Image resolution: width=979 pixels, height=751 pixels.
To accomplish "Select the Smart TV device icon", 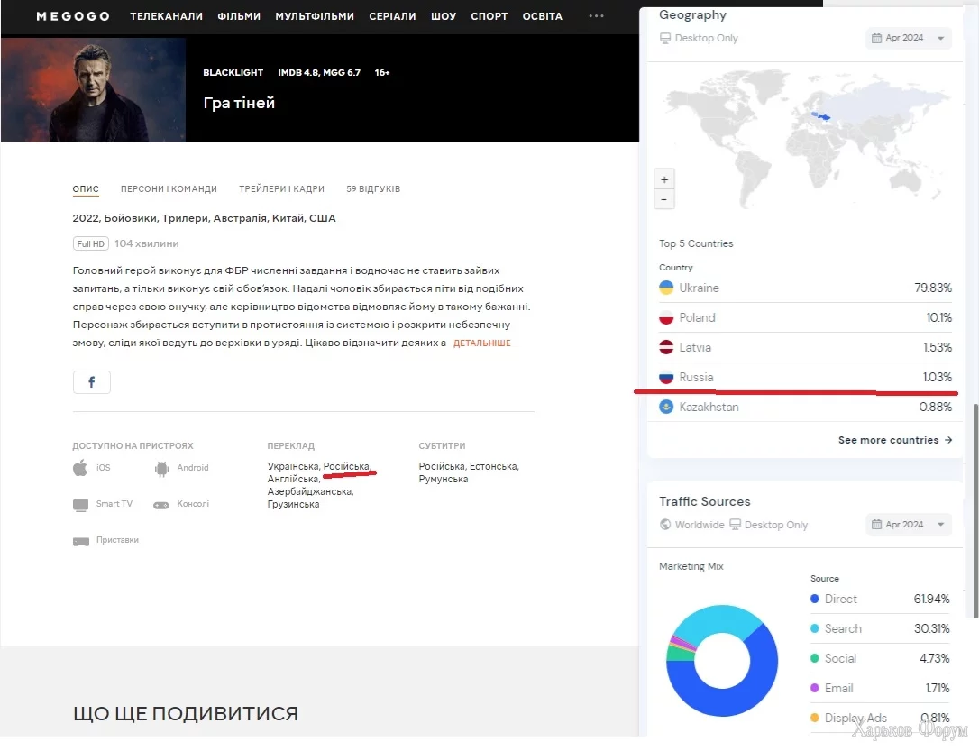I will click(x=80, y=504).
